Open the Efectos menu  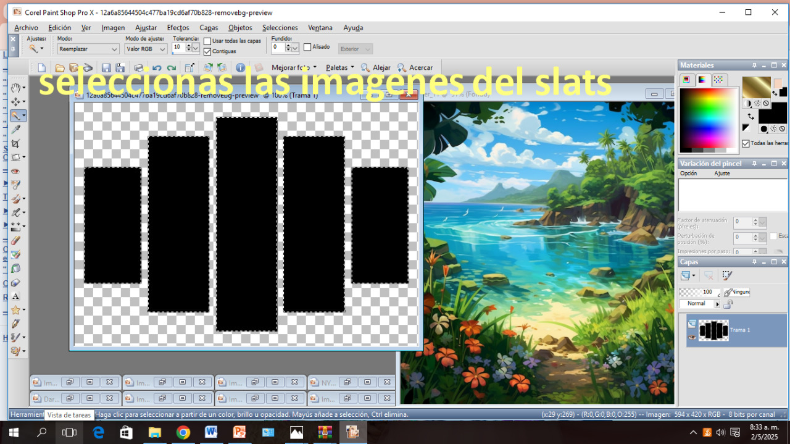[x=178, y=28]
